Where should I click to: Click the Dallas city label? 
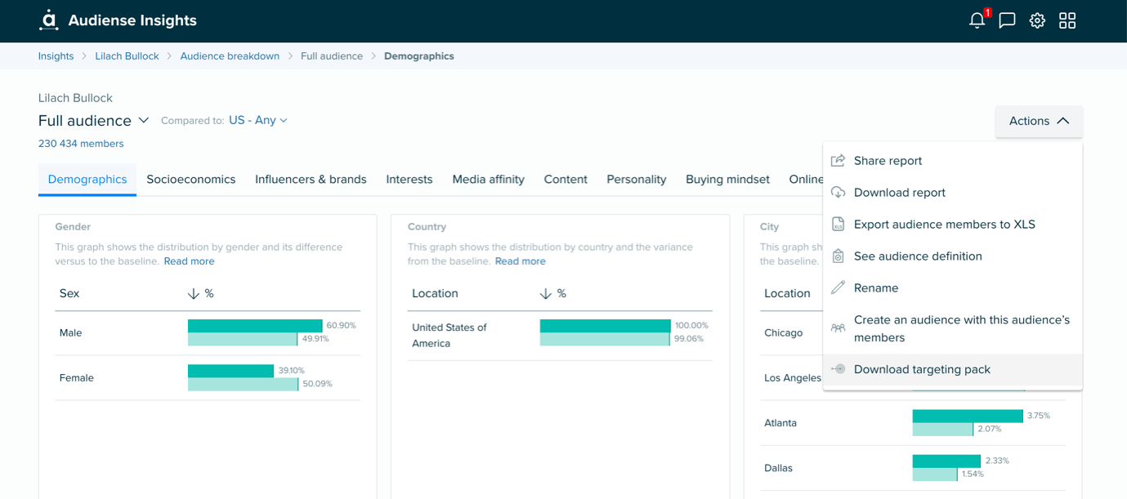pyautogui.click(x=779, y=468)
